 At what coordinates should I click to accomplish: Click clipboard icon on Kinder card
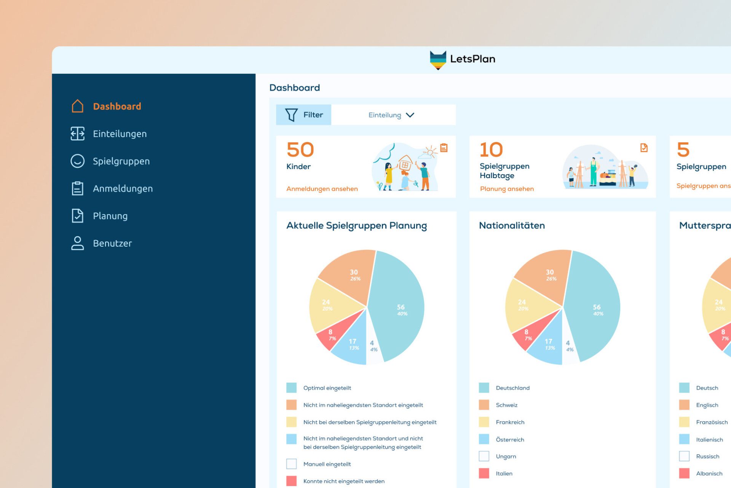[444, 148]
